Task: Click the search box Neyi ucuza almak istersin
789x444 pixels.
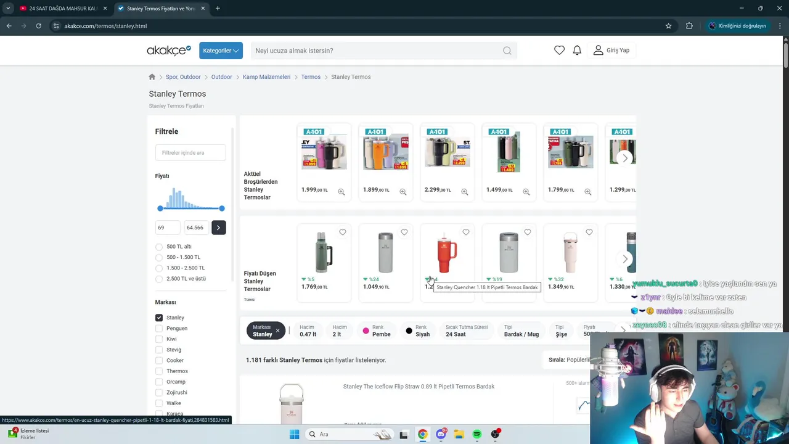Action: [376, 51]
